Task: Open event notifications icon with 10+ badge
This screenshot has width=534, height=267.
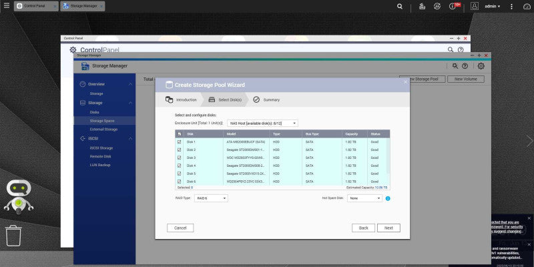Action: [454, 6]
